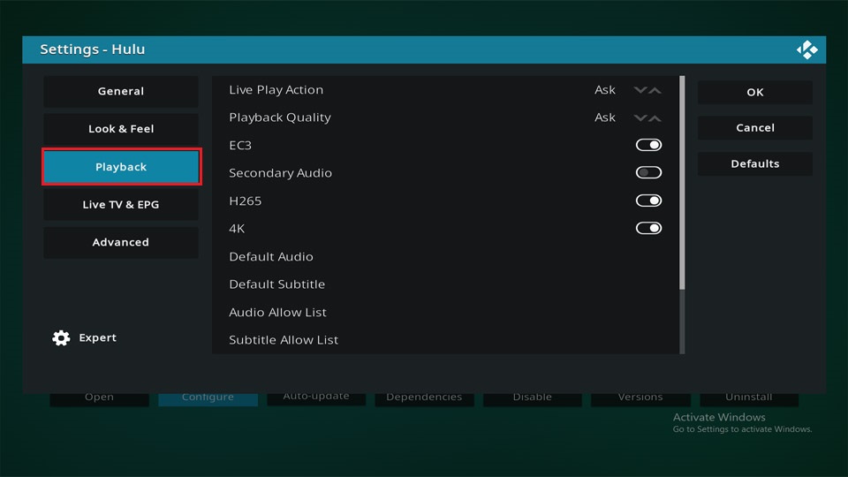This screenshot has width=848, height=477.
Task: Click the Expert settings level gear icon
Action: click(x=61, y=338)
